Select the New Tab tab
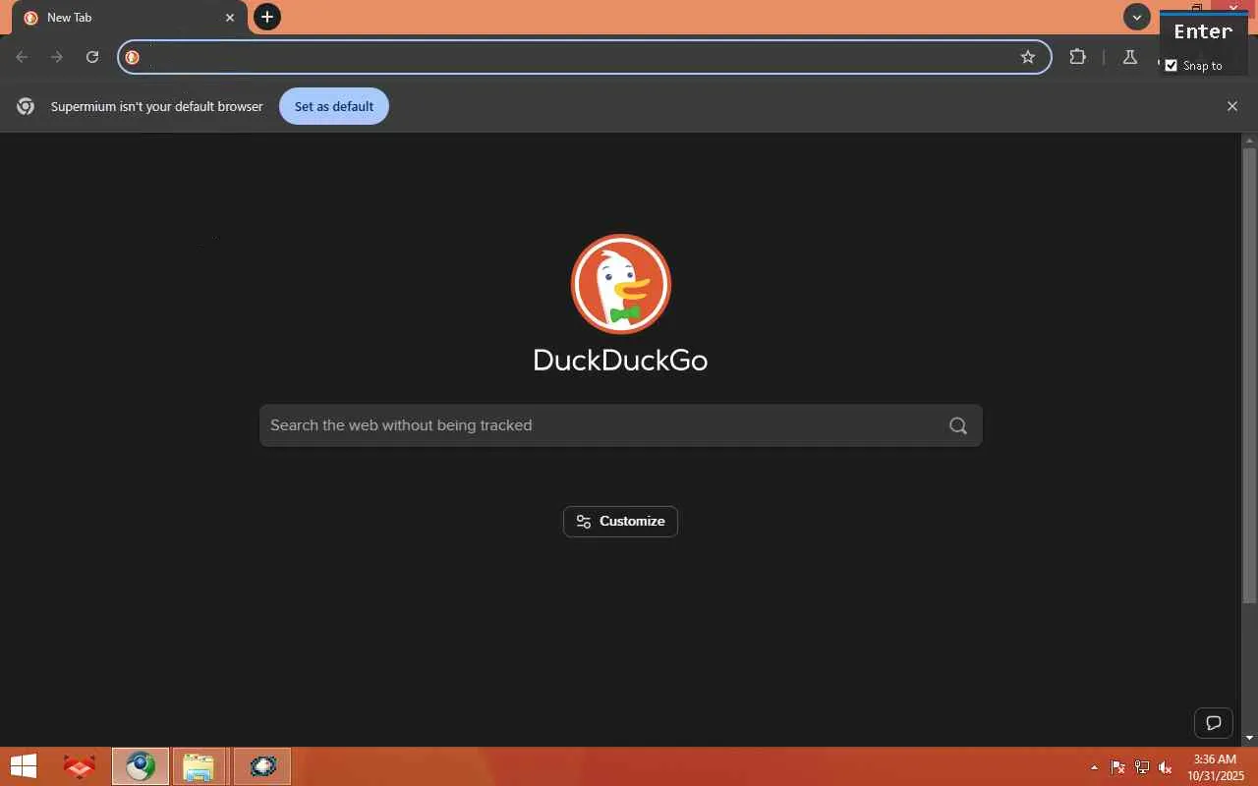 pos(129,18)
